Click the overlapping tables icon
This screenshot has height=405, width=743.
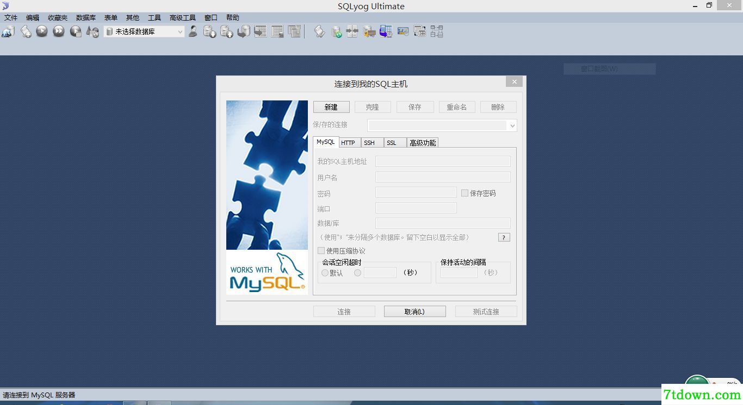(294, 31)
